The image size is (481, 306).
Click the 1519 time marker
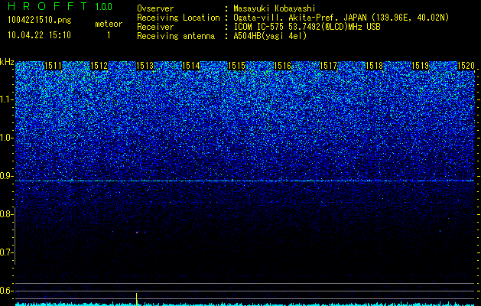point(420,66)
